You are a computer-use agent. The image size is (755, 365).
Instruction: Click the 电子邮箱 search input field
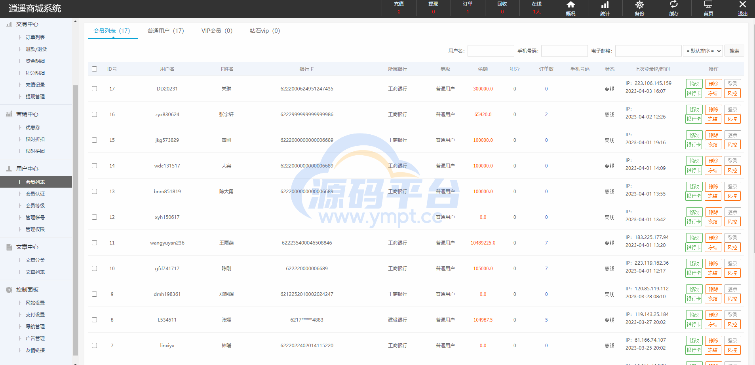click(648, 51)
